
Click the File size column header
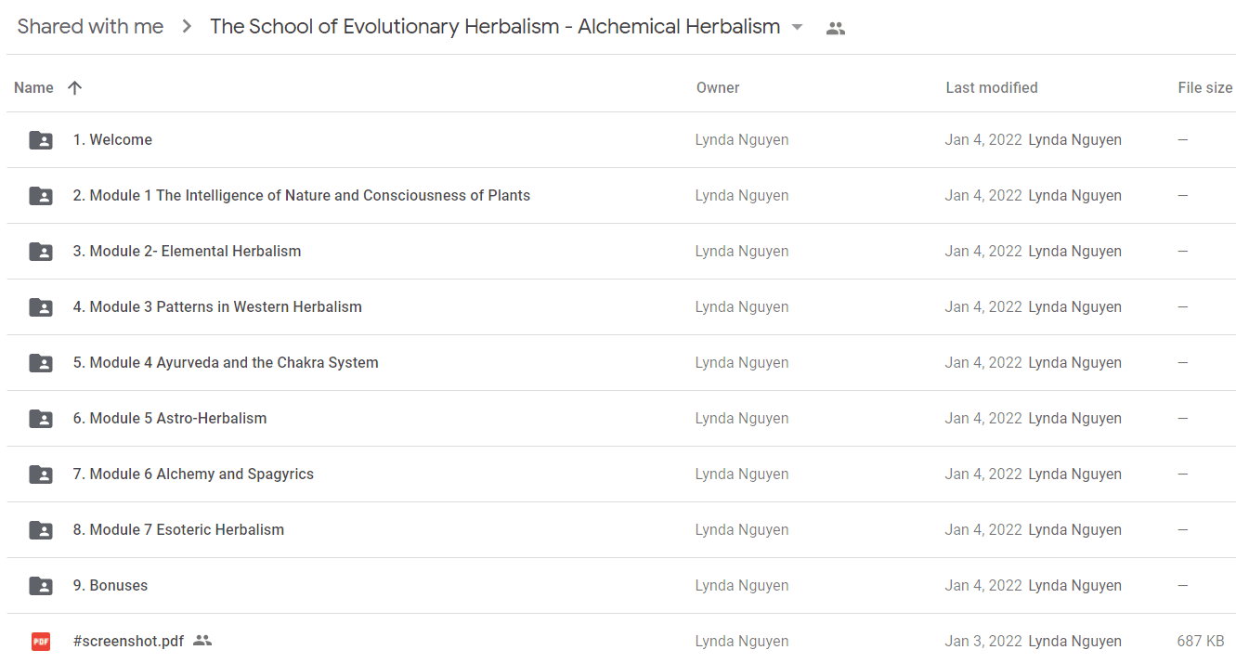(1205, 87)
